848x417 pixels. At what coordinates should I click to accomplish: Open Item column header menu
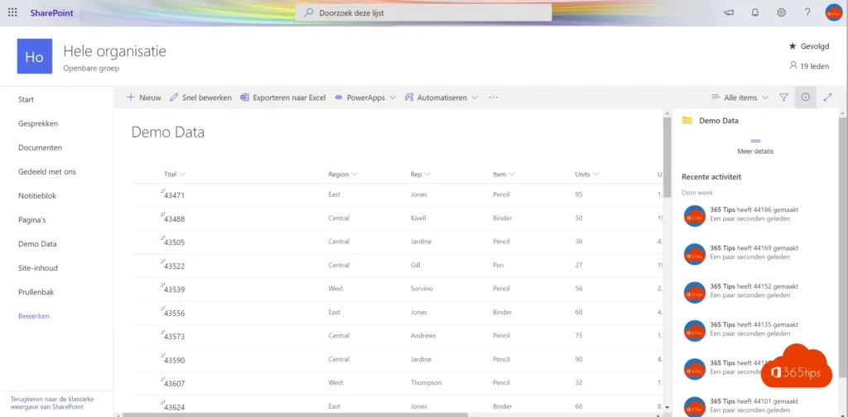503,175
